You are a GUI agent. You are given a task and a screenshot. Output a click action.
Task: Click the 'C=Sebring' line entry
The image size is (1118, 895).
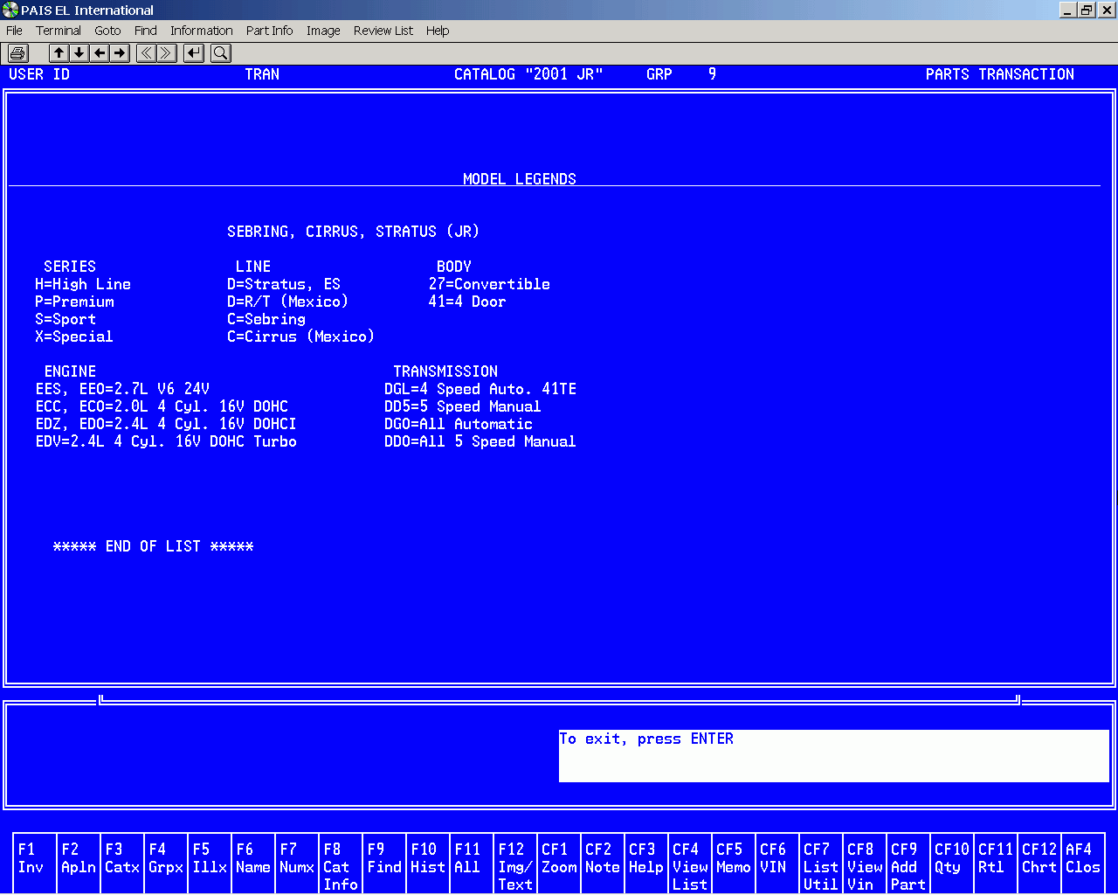tap(266, 319)
